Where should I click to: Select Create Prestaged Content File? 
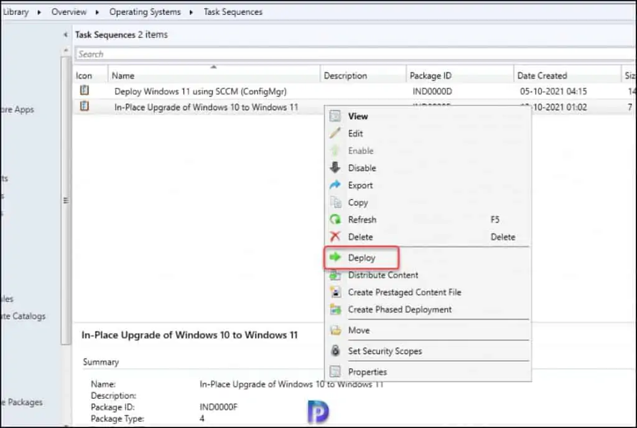point(428,292)
